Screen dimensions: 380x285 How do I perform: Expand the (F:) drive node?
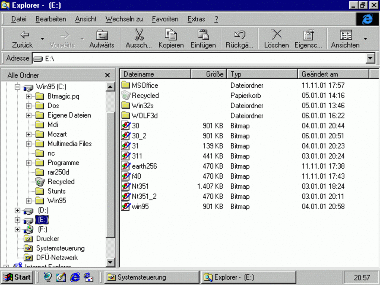coord(18,229)
